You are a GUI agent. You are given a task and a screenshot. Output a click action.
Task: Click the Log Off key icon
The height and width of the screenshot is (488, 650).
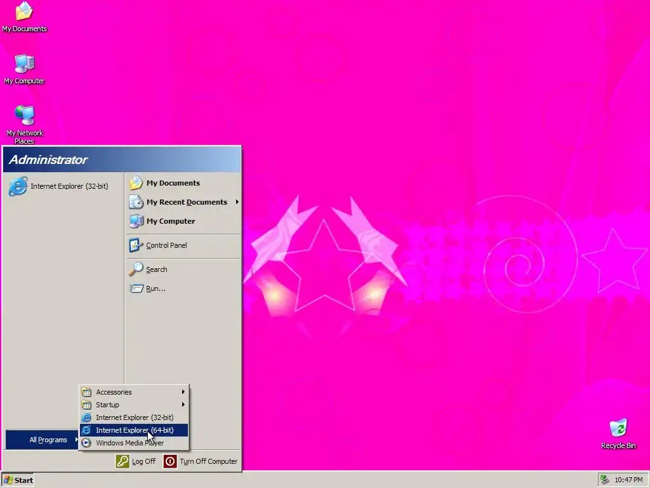[123, 461]
